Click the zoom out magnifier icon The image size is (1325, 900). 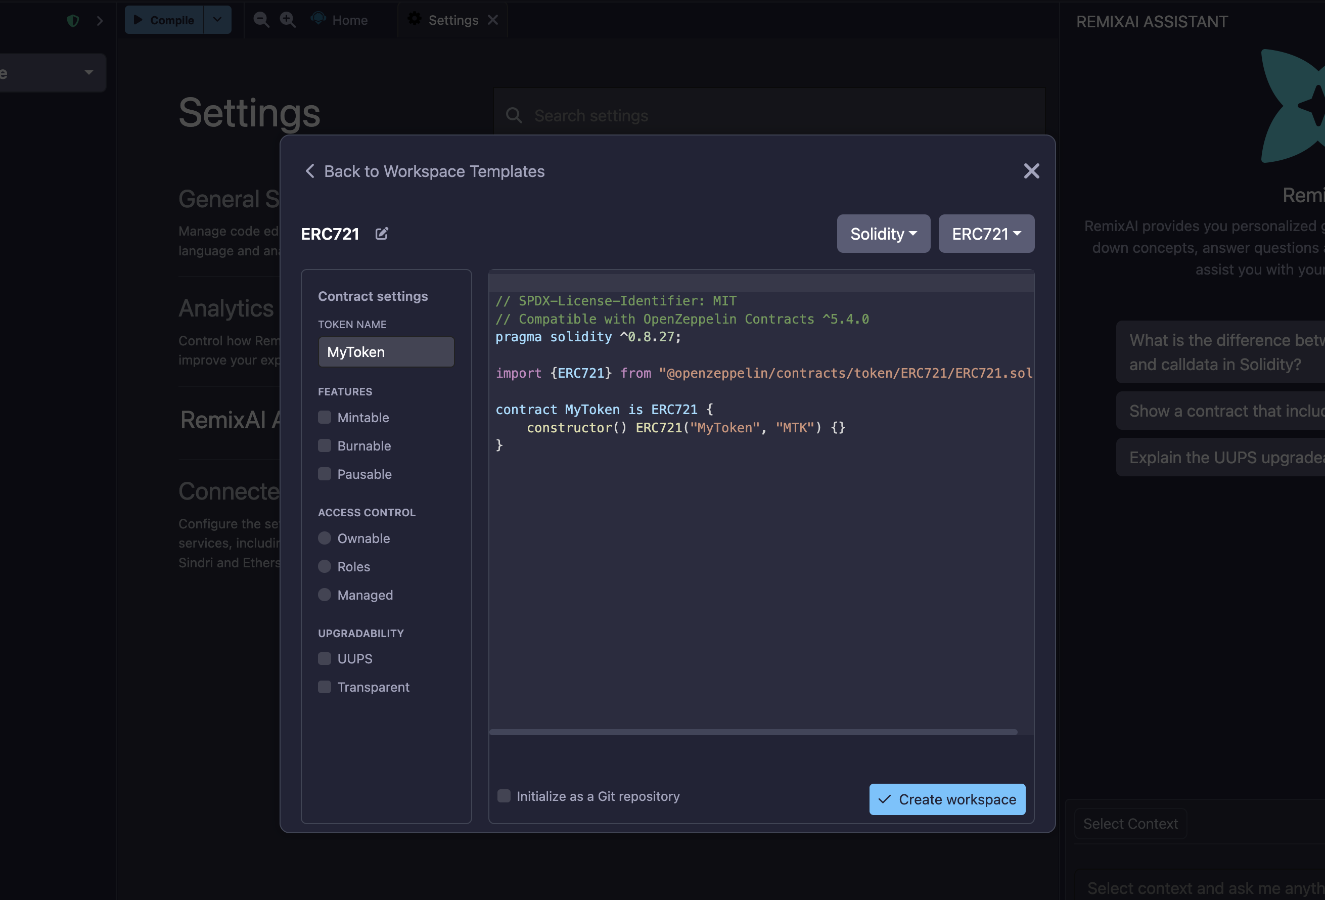(261, 20)
